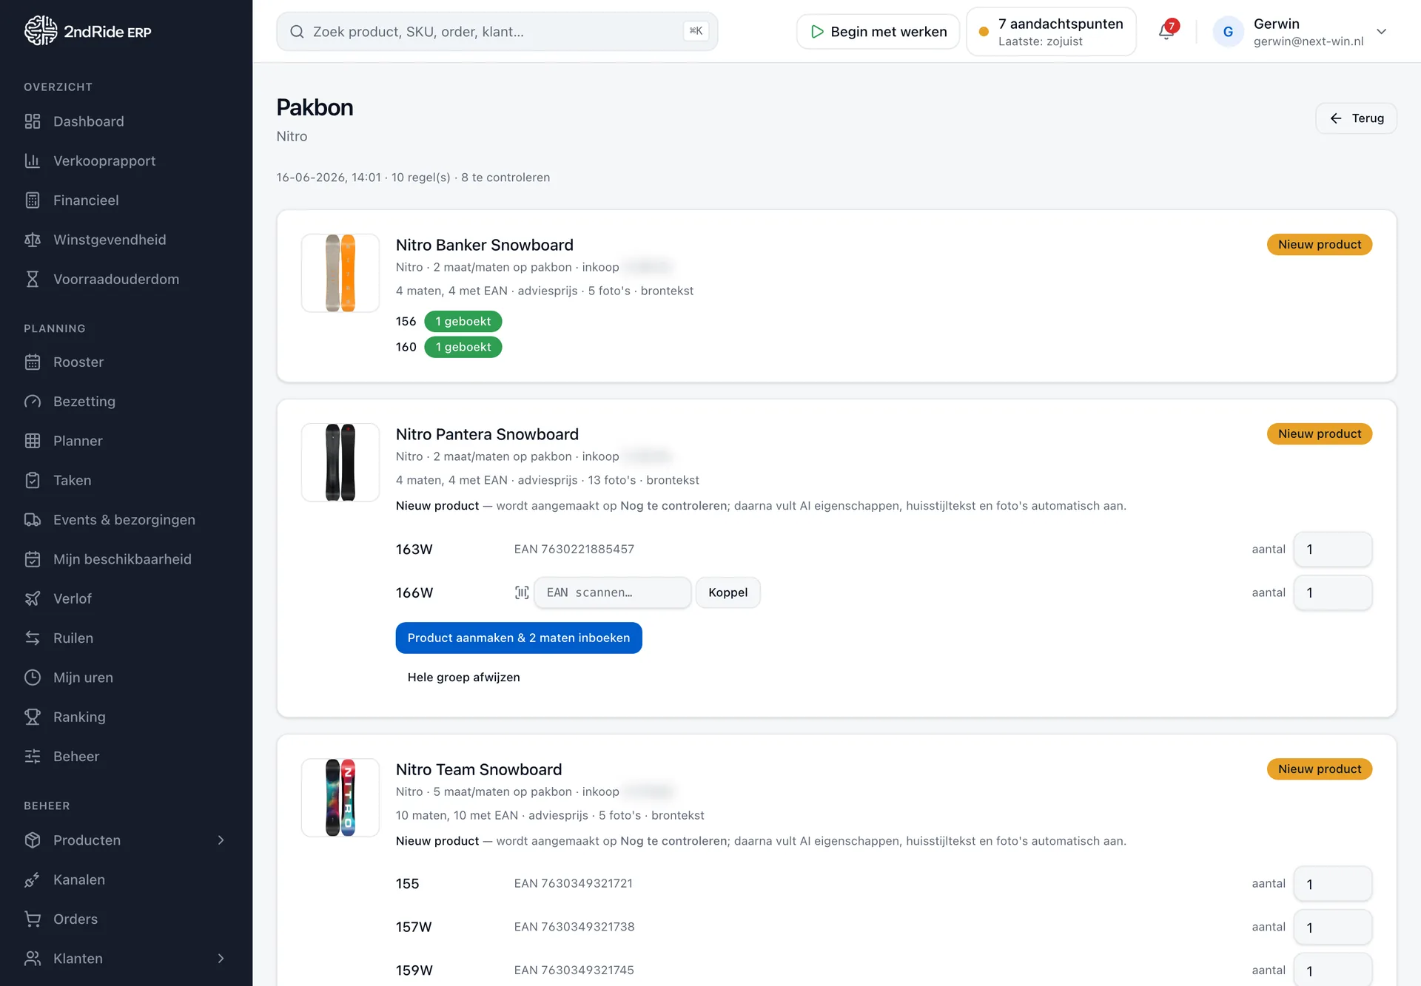Click the Voorraadouderdom hourglass icon

click(x=33, y=279)
